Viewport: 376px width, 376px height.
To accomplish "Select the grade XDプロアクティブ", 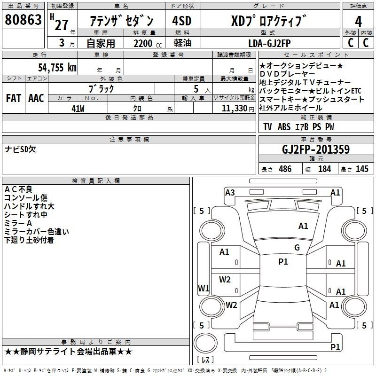I will point(268,21).
